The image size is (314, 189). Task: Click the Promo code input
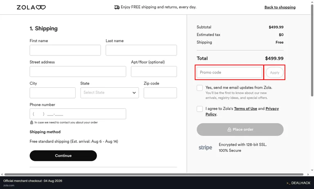[229, 72]
